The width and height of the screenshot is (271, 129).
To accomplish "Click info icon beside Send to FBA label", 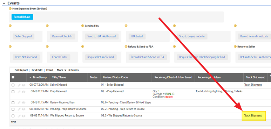I will [x=83, y=26].
